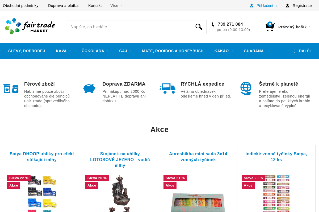This screenshot has width=319, height=212.
Task: Click the Přihlášení user icon
Action: point(251,6)
